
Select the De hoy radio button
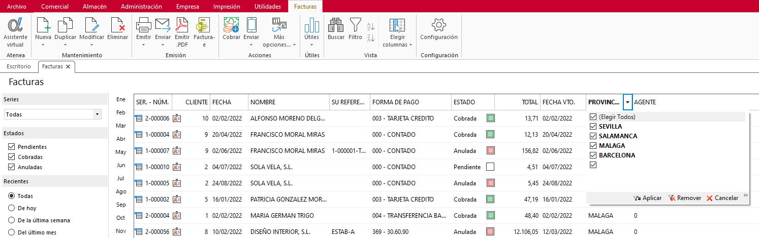[12, 208]
